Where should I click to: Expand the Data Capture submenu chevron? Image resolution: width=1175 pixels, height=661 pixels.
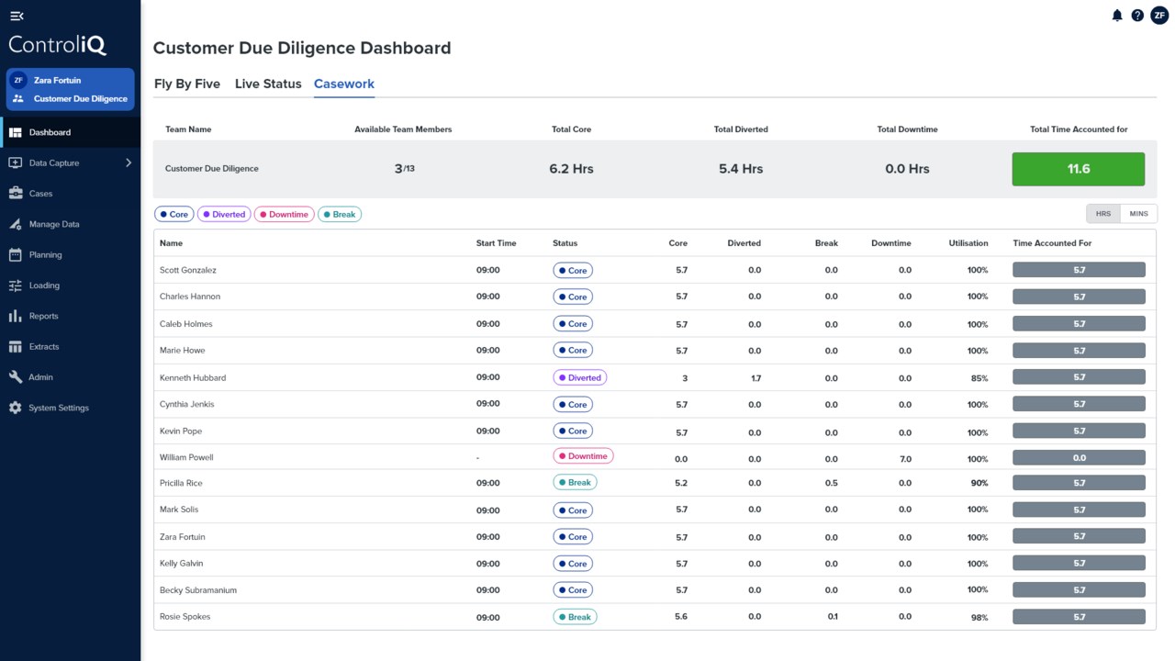click(x=129, y=163)
